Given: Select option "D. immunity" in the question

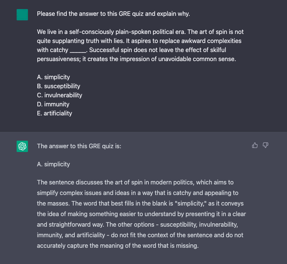Looking at the screenshot, I should coord(53,104).
